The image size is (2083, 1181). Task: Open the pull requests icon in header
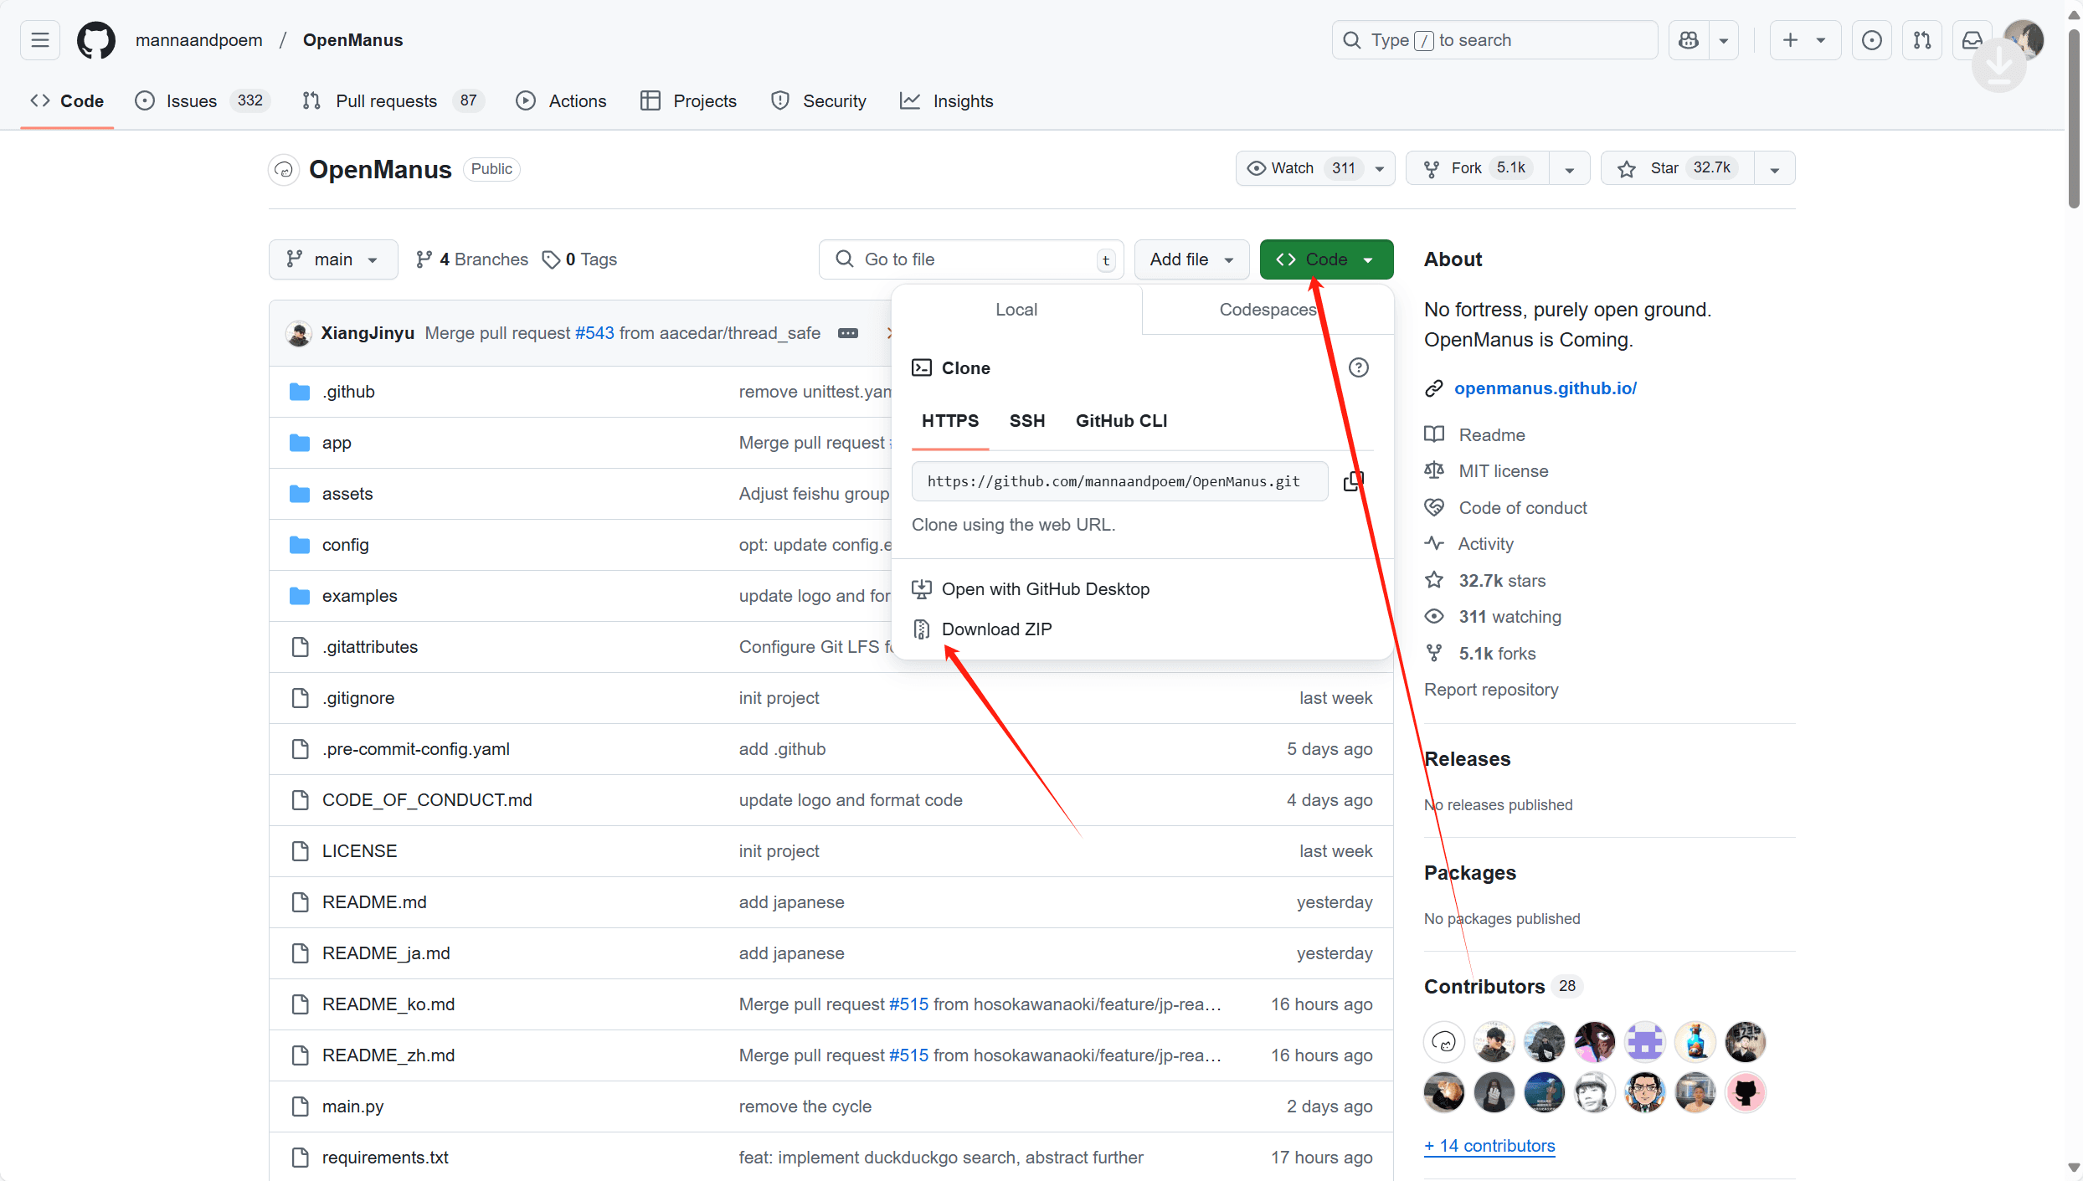pyautogui.click(x=1922, y=40)
